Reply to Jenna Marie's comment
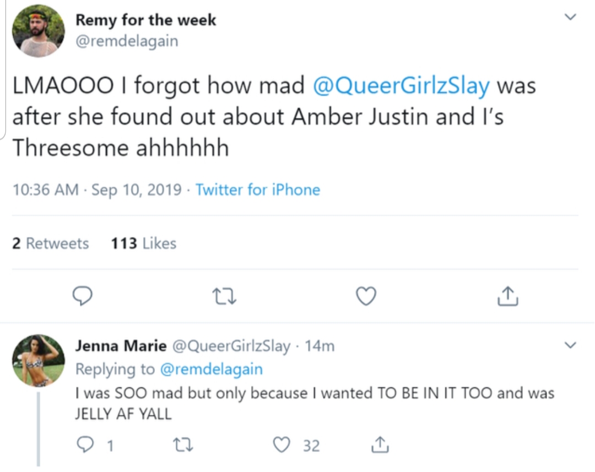Viewport: 595px width, 472px height. click(x=85, y=444)
